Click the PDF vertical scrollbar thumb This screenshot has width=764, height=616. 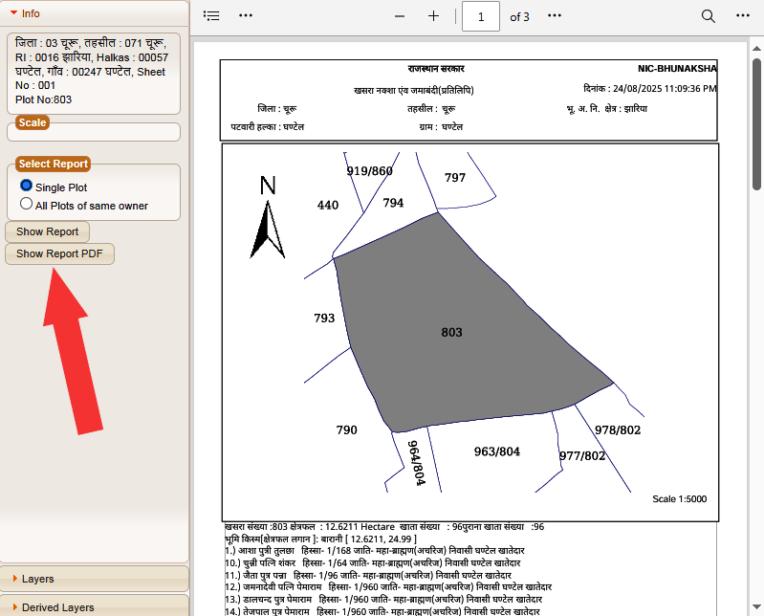click(x=756, y=124)
